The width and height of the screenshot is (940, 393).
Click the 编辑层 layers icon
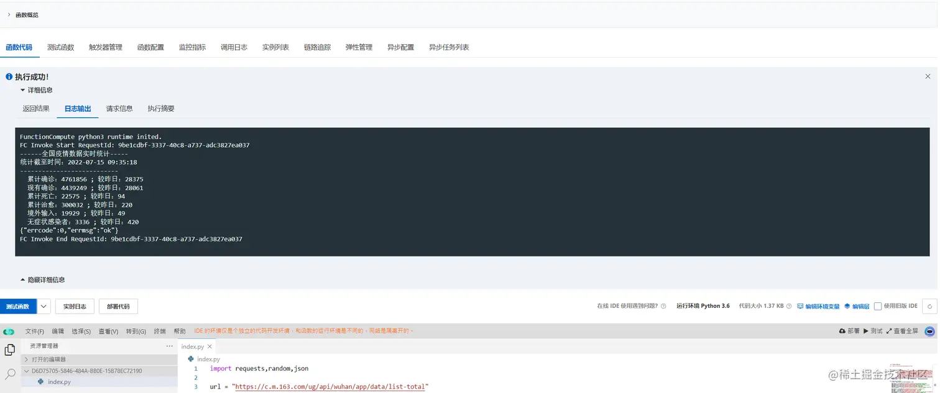(847, 306)
